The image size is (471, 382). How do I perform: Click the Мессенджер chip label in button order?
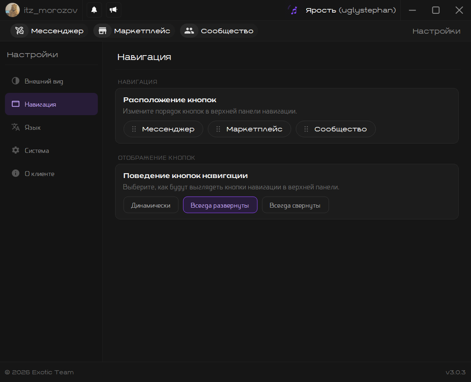[168, 129]
